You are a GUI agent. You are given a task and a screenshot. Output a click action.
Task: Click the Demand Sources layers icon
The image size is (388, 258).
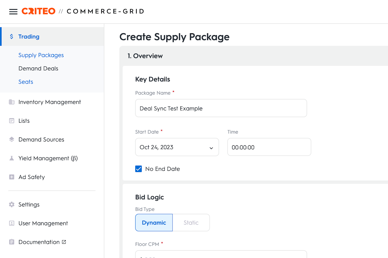coord(12,140)
